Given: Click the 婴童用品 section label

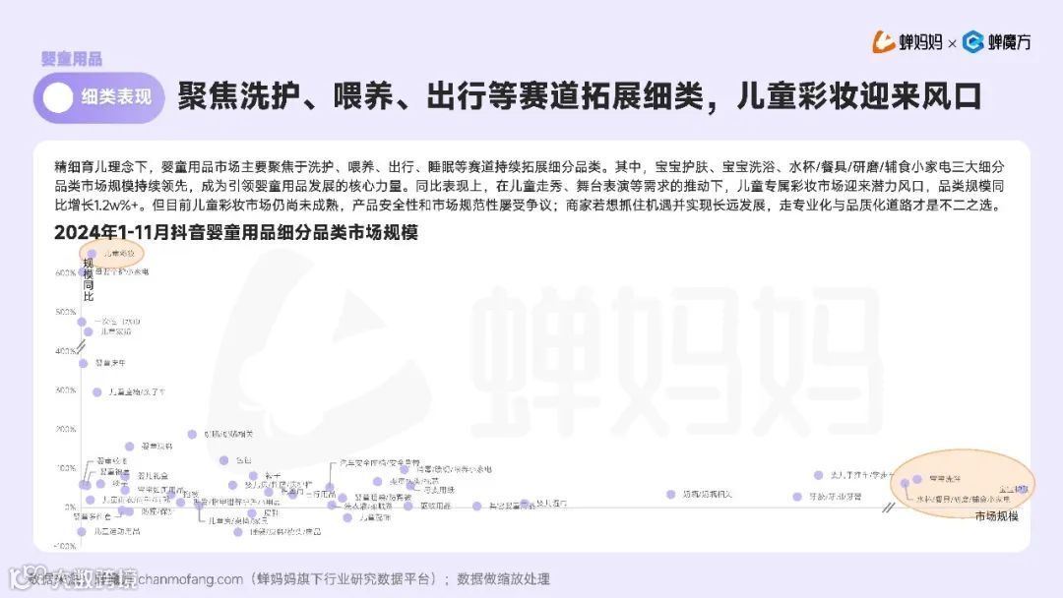Looking at the screenshot, I should click(x=71, y=59).
